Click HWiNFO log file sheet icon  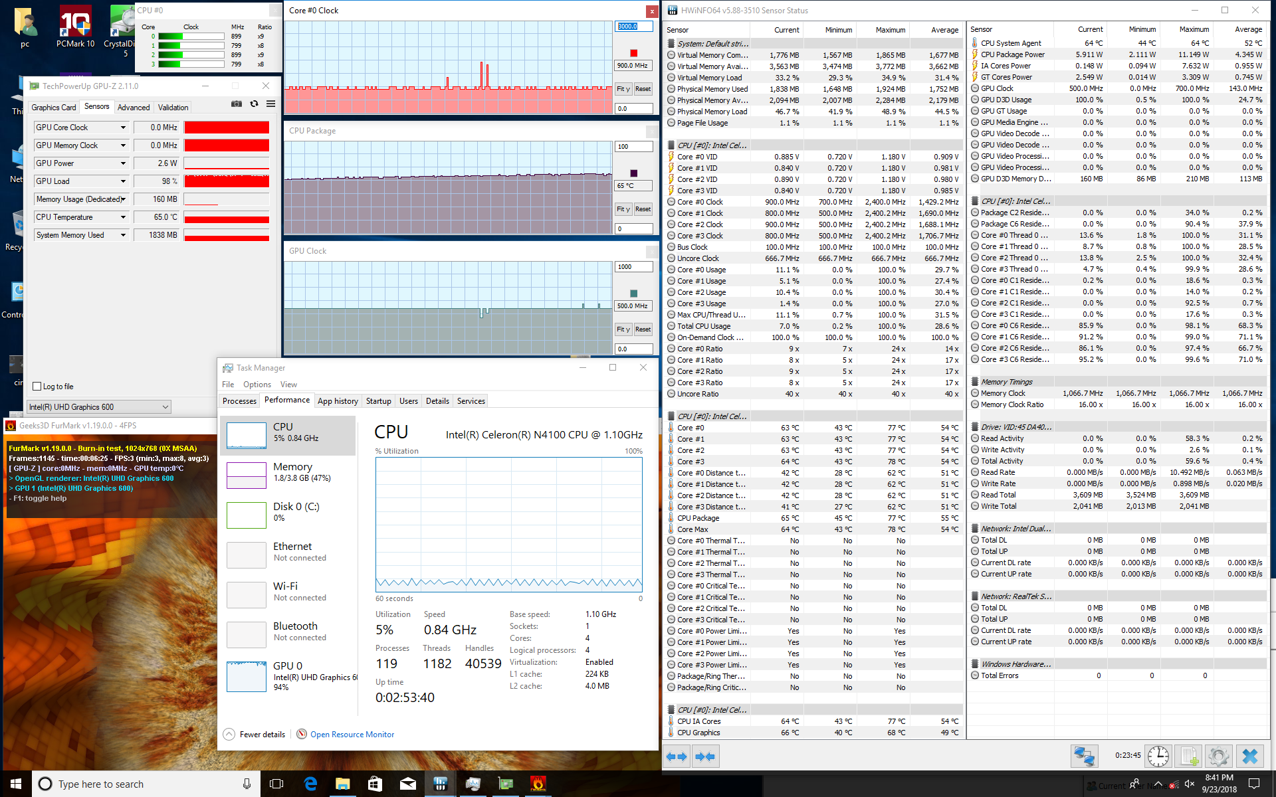click(x=1189, y=756)
